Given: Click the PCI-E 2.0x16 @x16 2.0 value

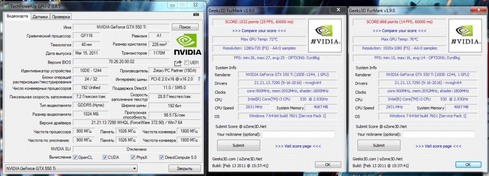Looking at the screenshot, I should (172, 79).
